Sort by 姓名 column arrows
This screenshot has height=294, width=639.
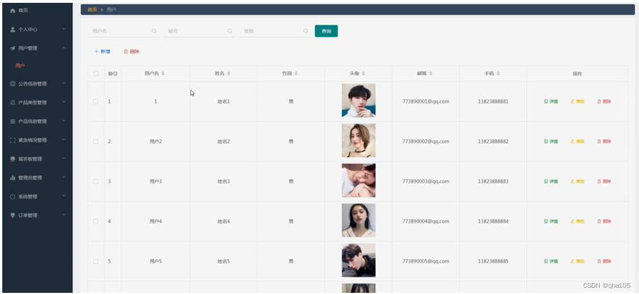point(229,74)
